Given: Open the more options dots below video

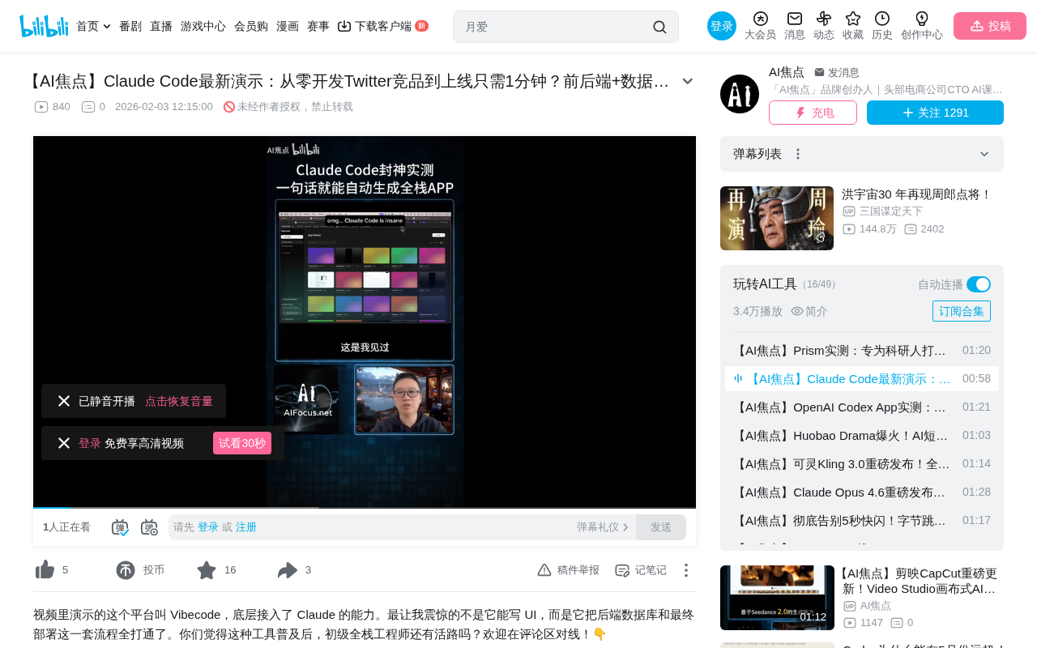Looking at the screenshot, I should point(685,570).
